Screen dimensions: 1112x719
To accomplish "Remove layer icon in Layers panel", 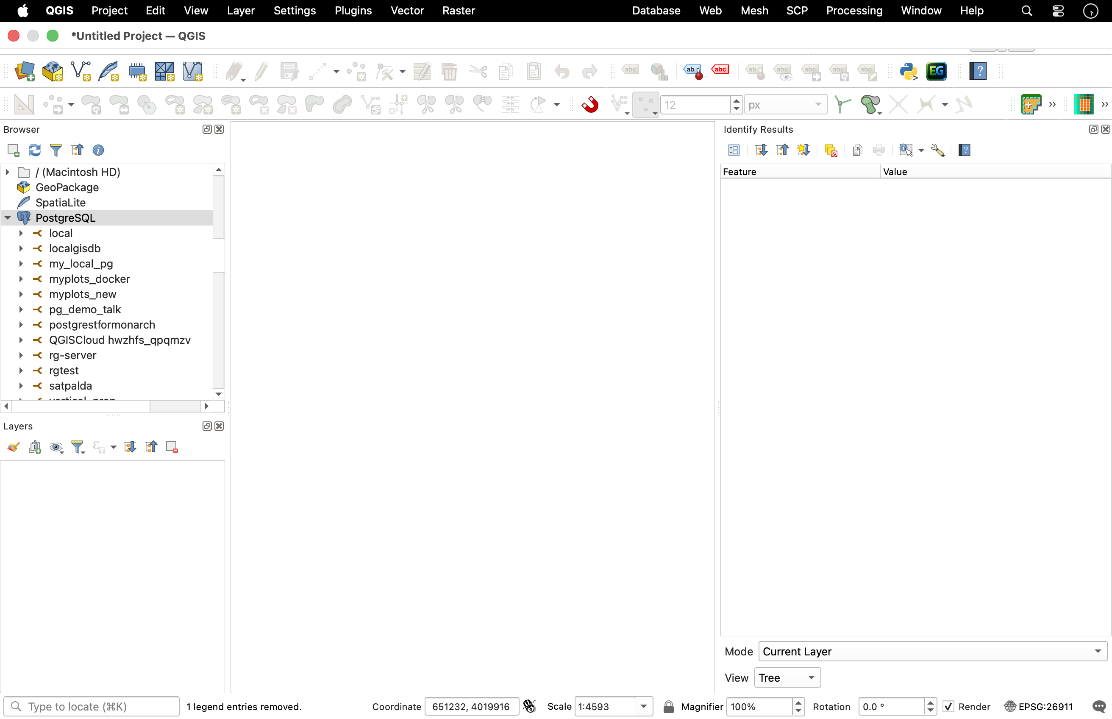I will 172,447.
